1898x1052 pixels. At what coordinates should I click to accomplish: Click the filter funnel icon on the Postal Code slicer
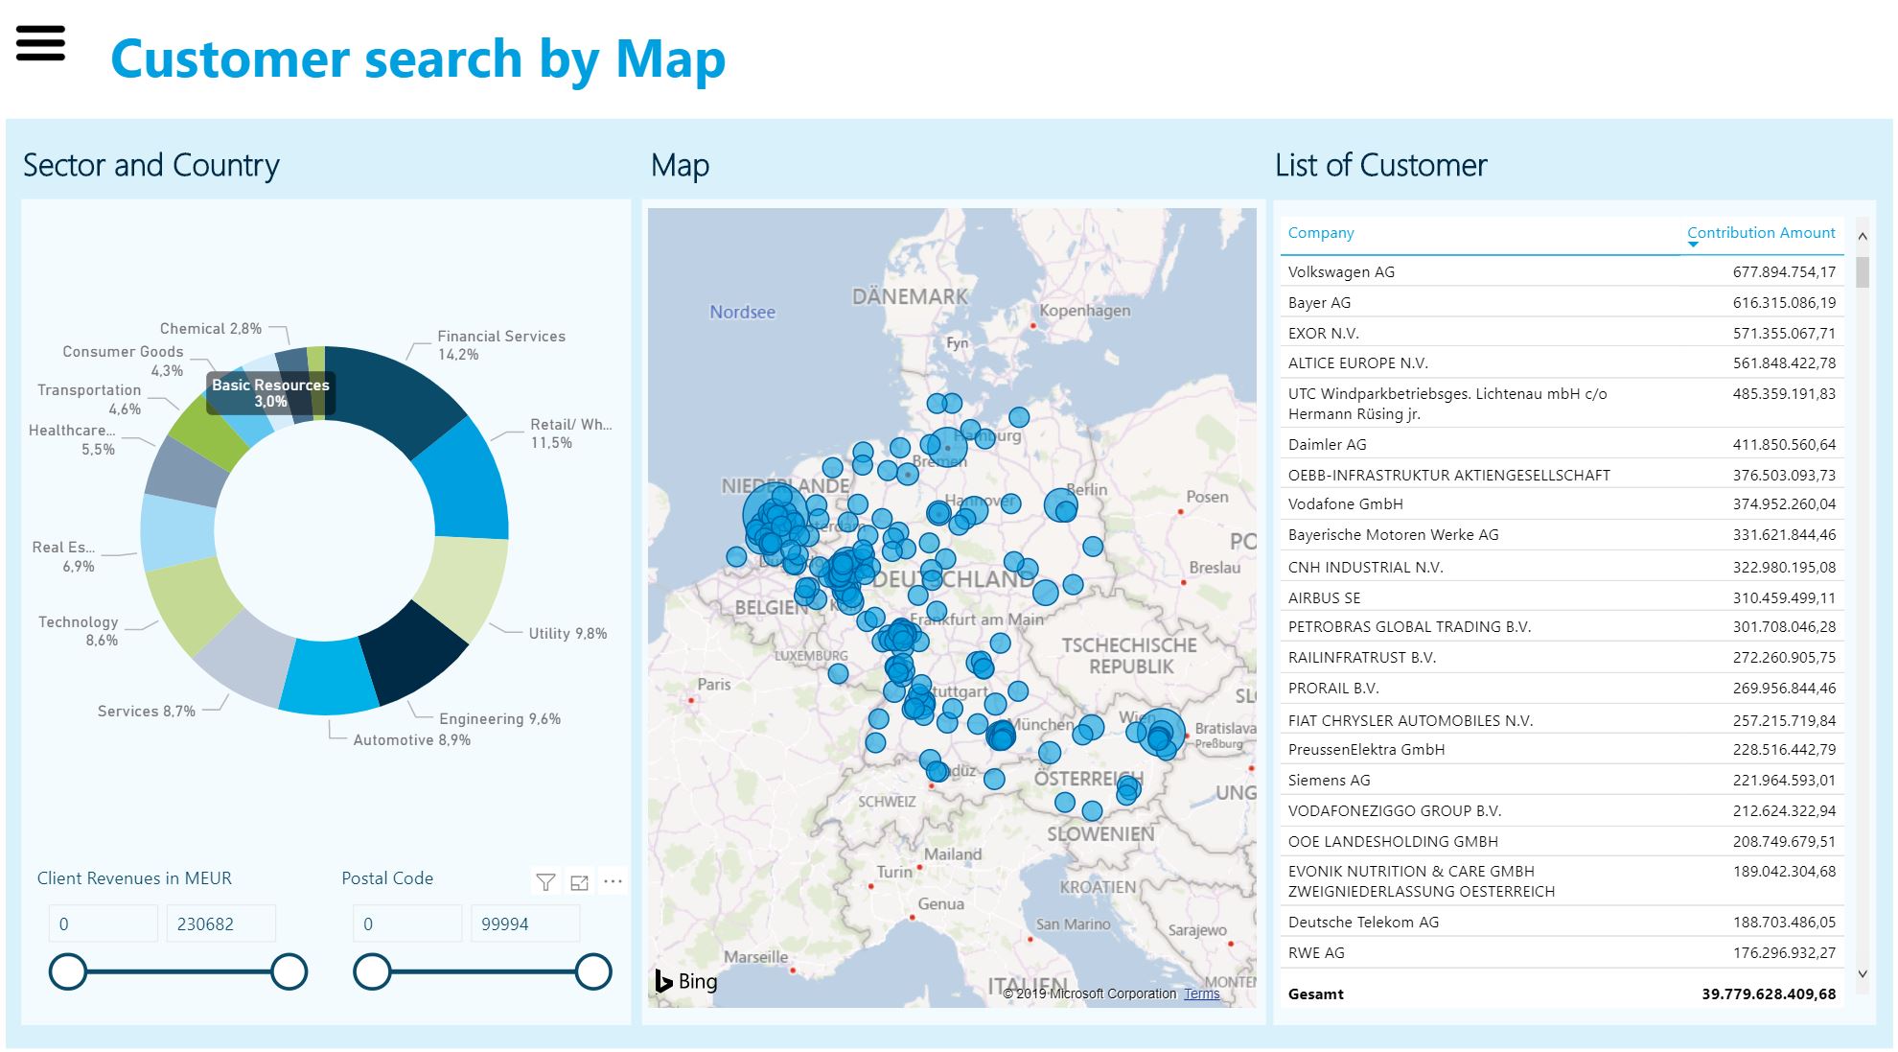pyautogui.click(x=545, y=882)
